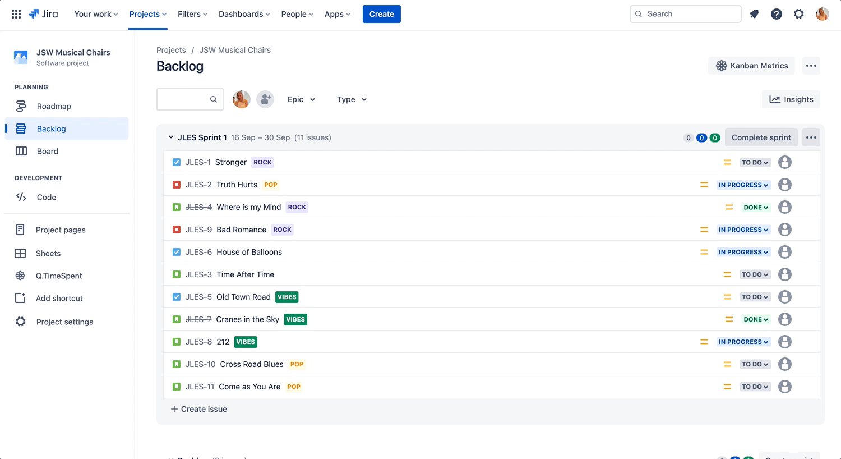
Task: Open the Projects menu
Action: 147,14
